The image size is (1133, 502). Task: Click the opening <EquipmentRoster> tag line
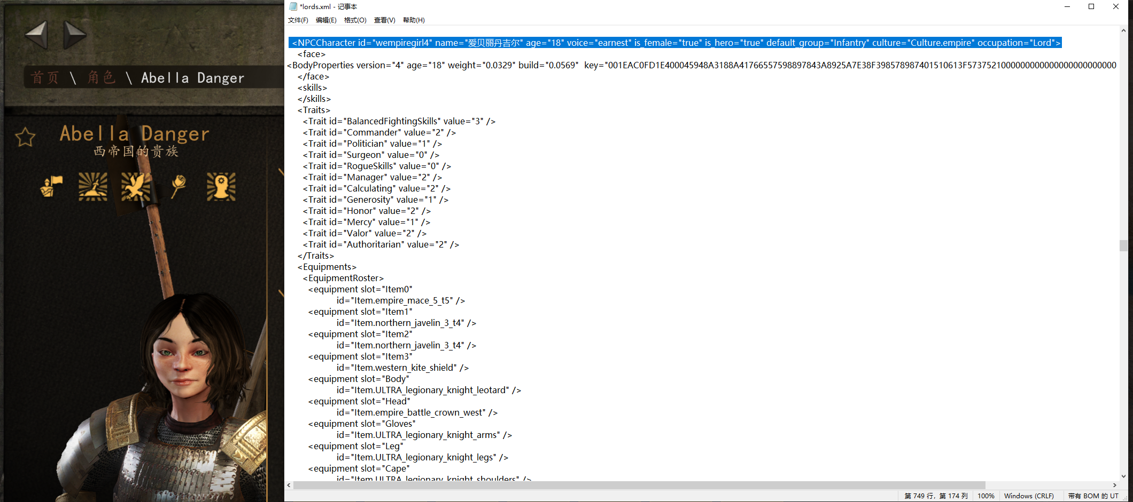click(x=343, y=278)
